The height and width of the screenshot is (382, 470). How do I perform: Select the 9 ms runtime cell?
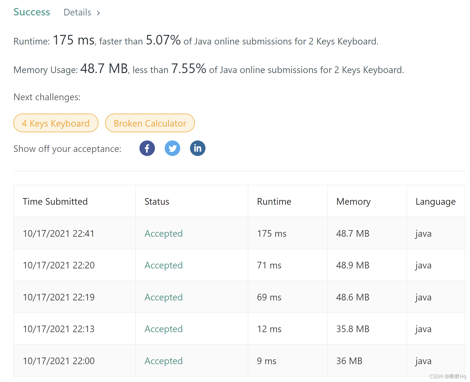tap(266, 361)
